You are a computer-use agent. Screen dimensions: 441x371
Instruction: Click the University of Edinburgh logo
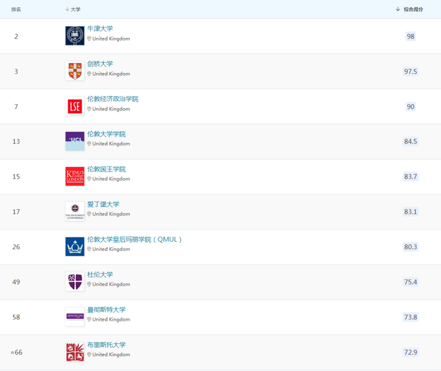(x=75, y=211)
